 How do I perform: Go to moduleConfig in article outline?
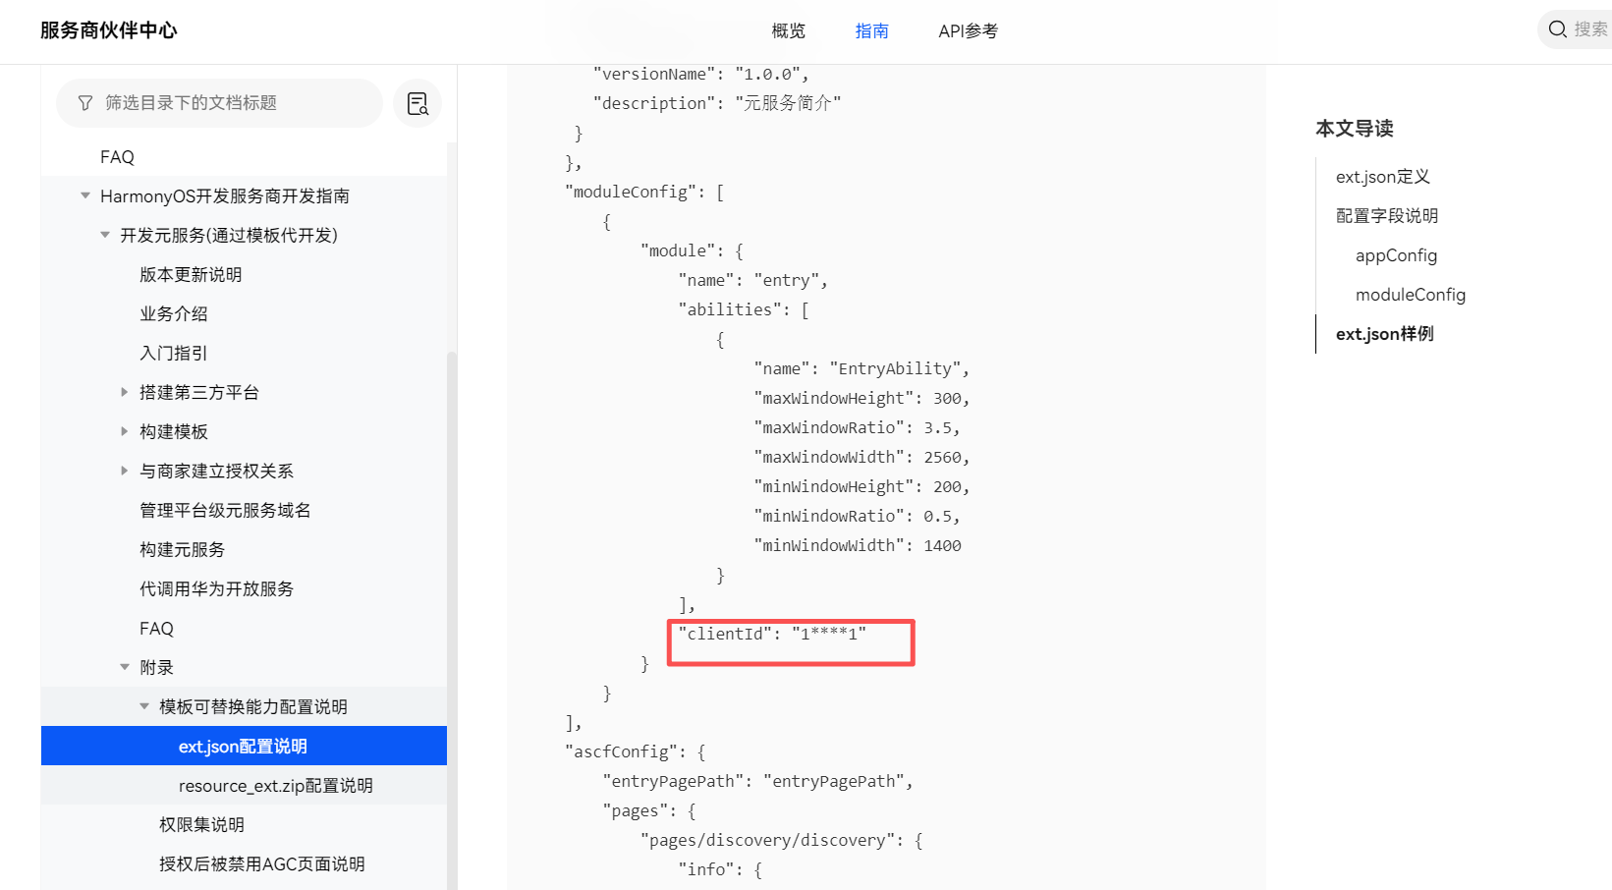1410,295
